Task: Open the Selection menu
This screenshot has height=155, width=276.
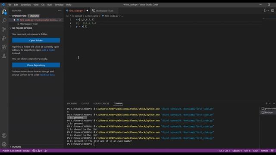Action: tap(26, 5)
